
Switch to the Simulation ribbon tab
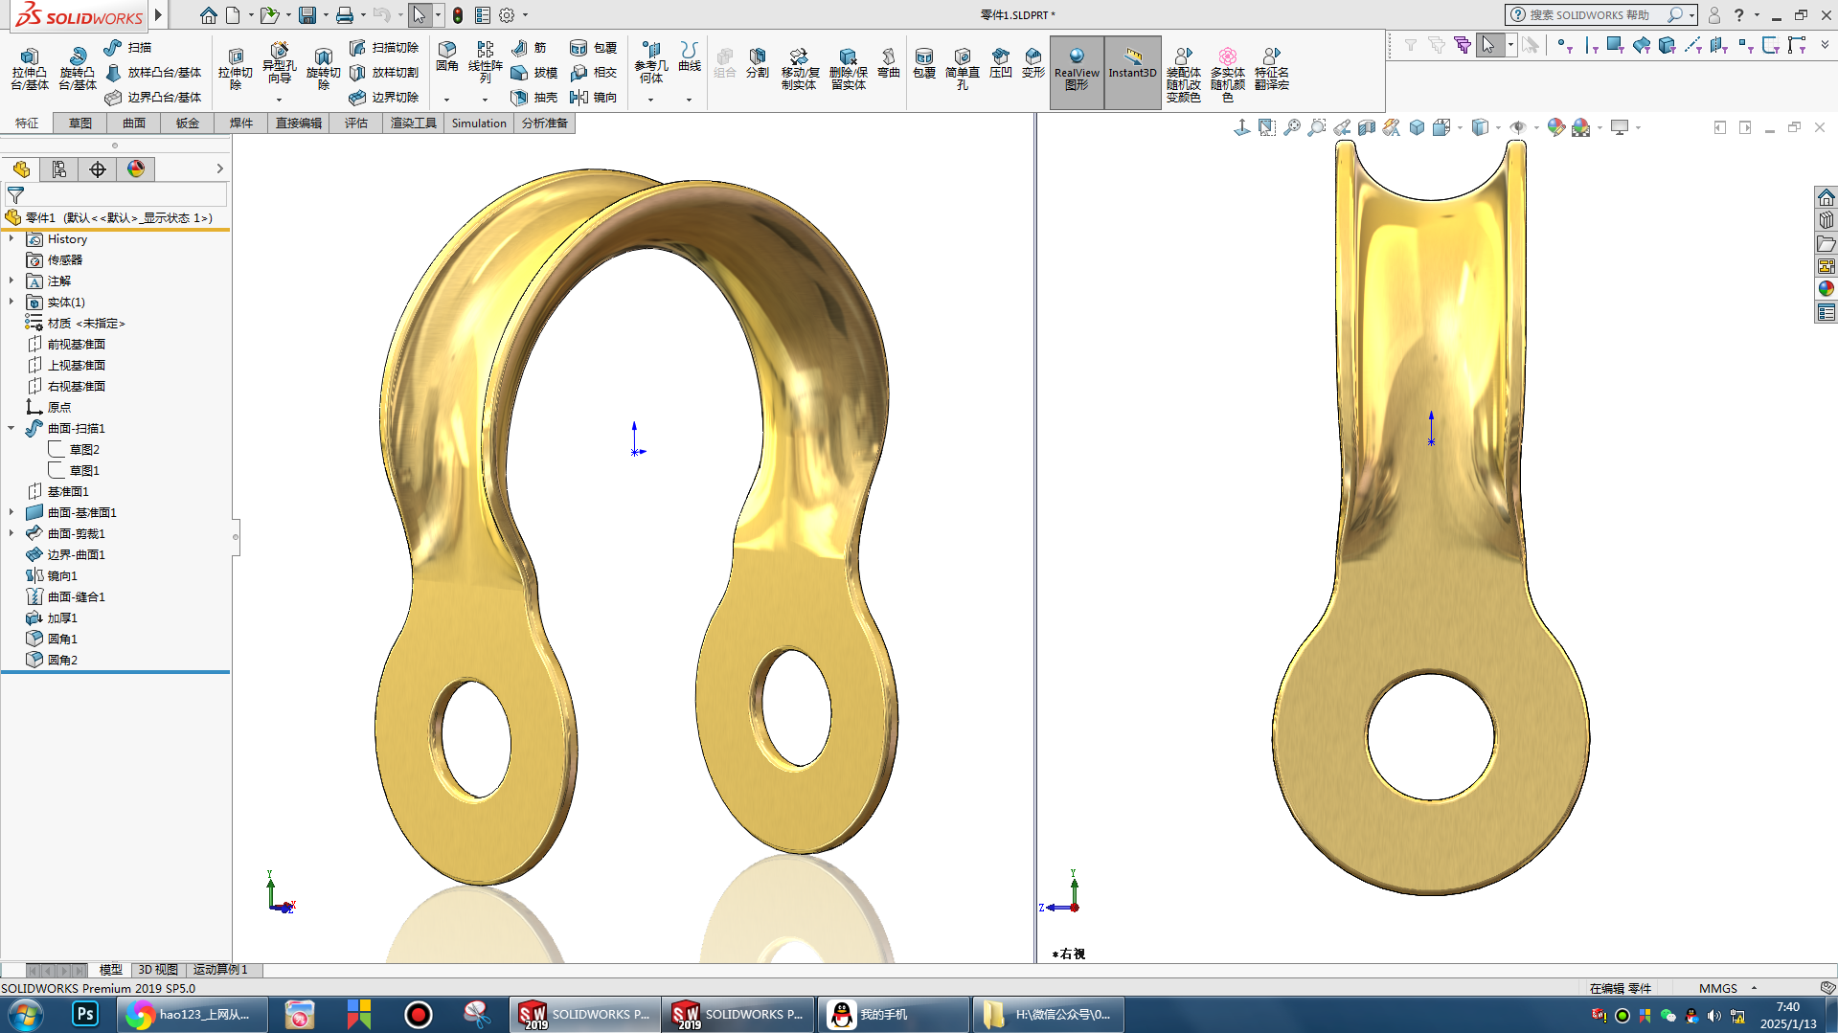479,124
